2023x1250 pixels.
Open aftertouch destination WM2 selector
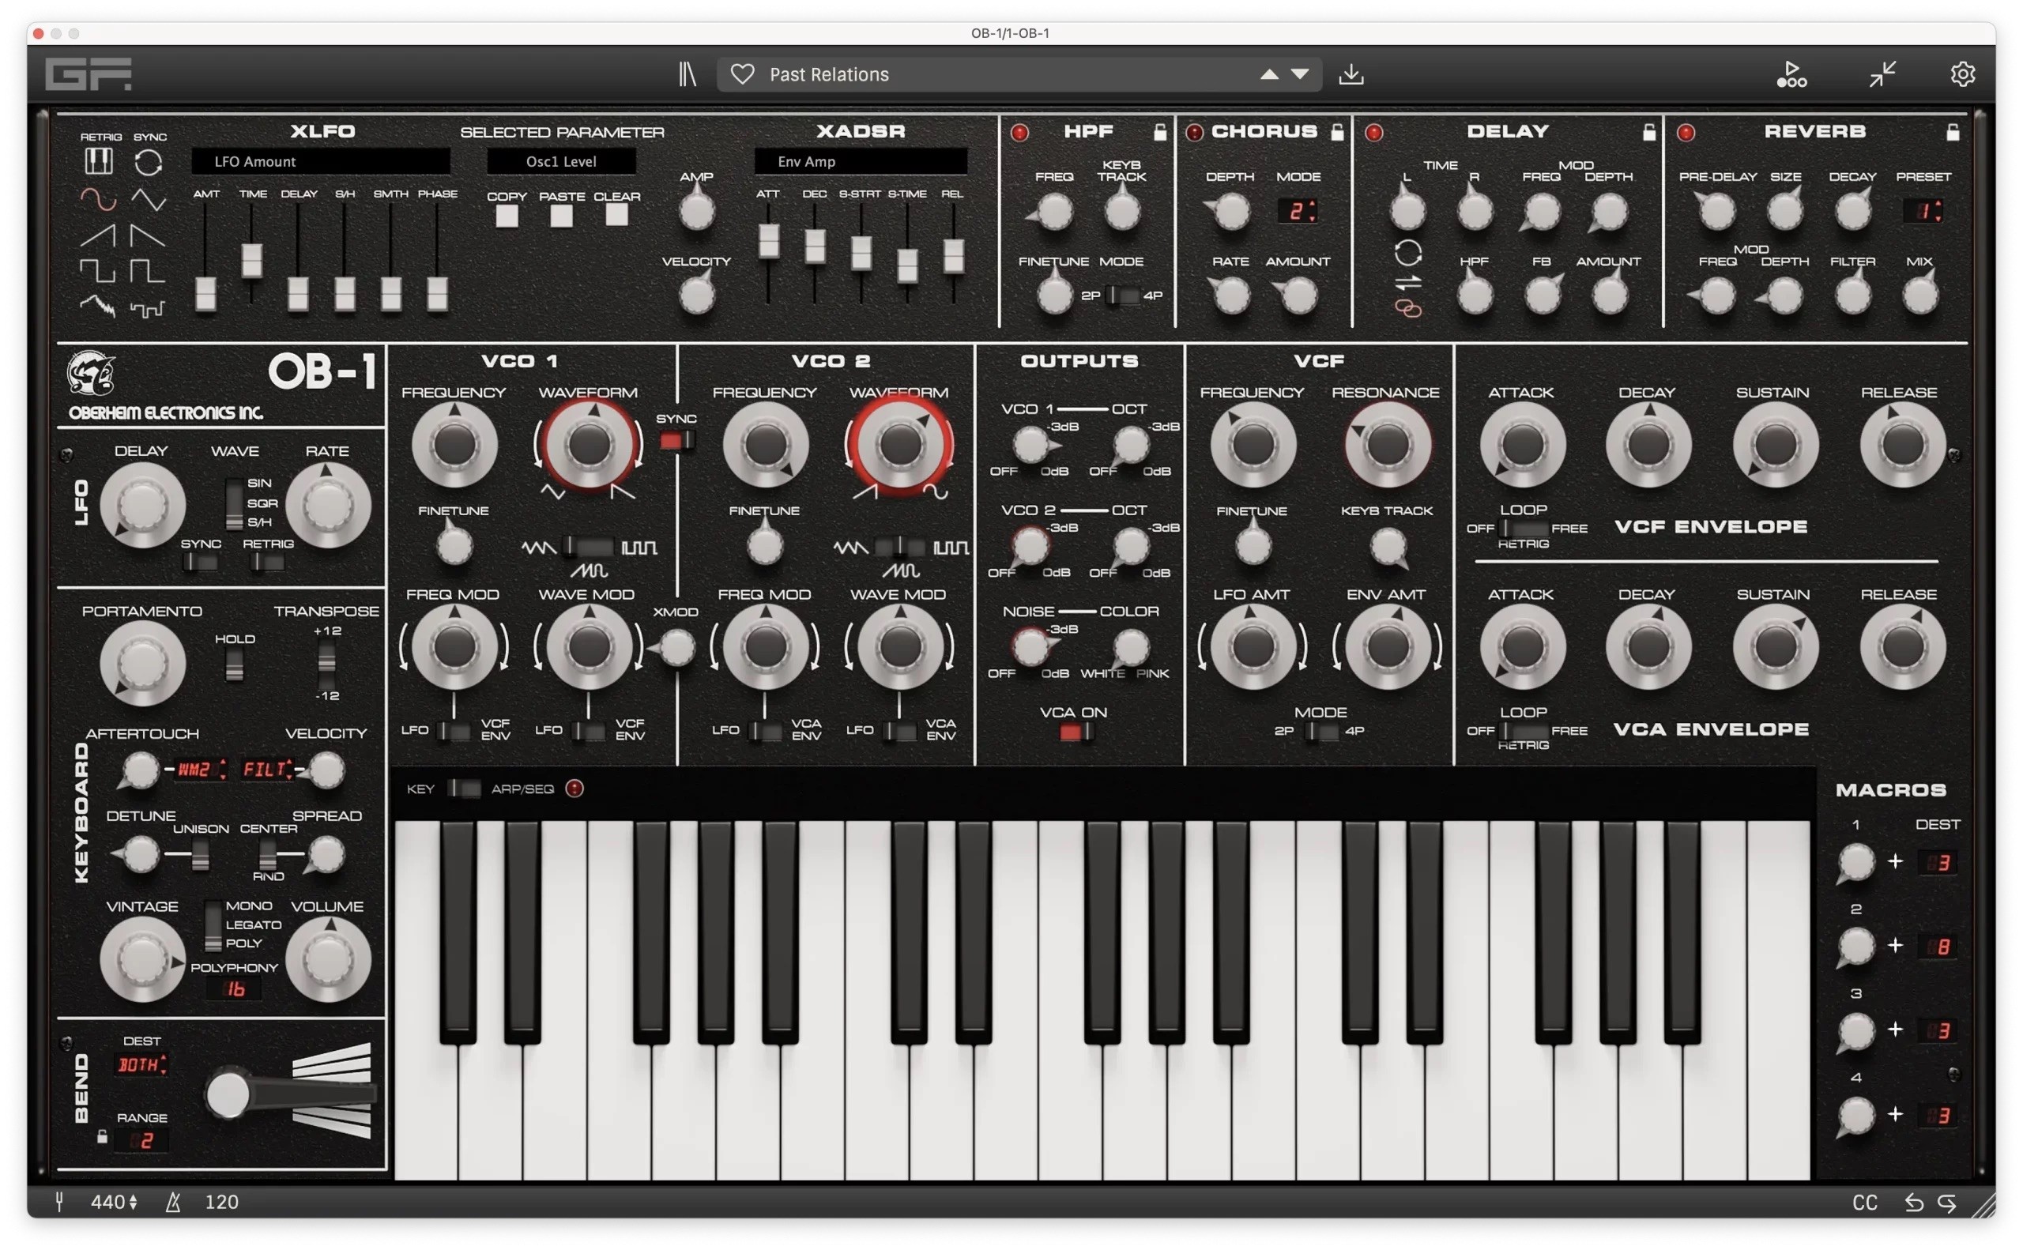(x=200, y=770)
